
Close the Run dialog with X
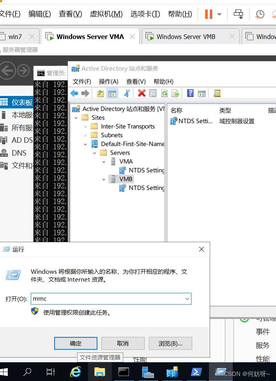point(202,249)
